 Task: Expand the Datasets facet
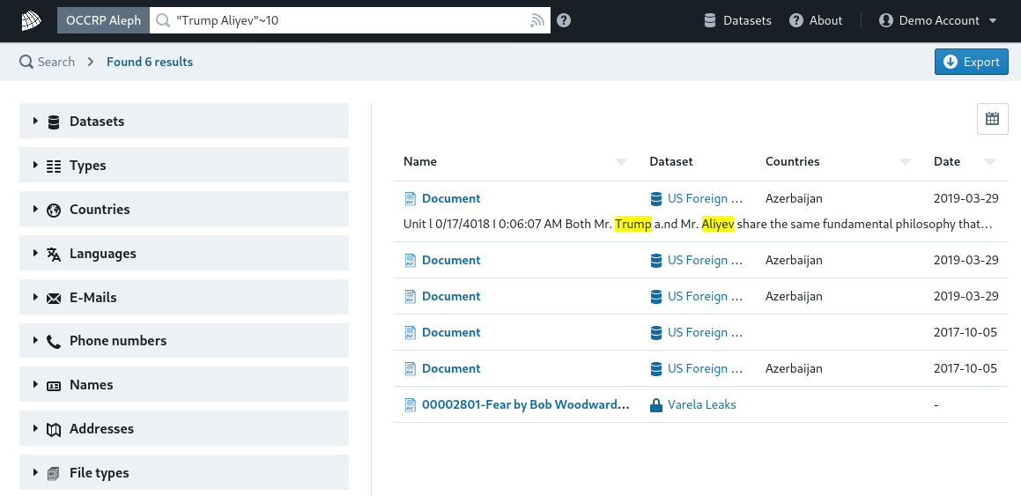[x=184, y=121]
